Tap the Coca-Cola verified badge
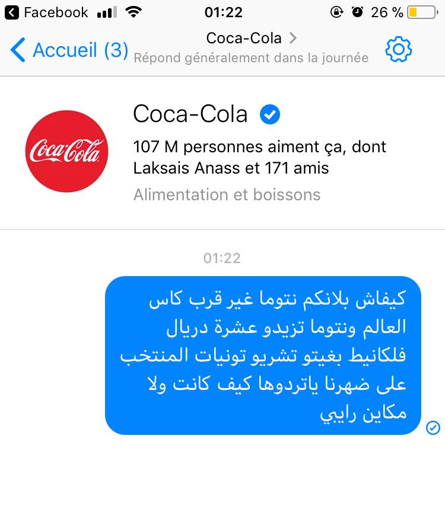This screenshot has width=445, height=522. point(269,114)
